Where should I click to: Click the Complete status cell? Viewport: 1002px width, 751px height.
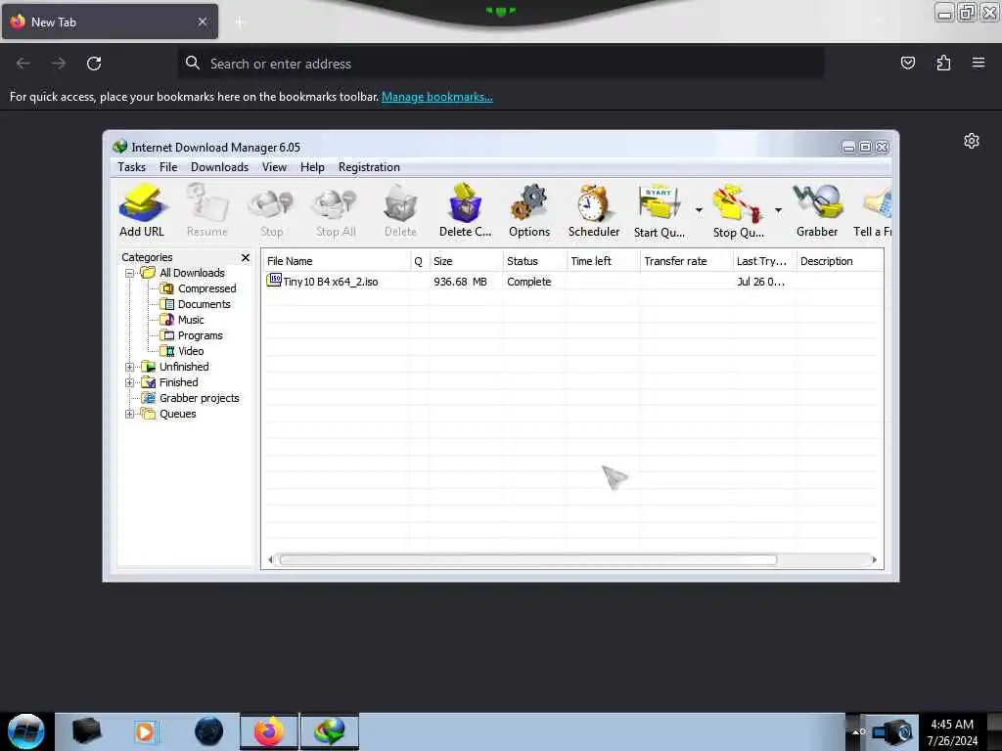click(528, 282)
